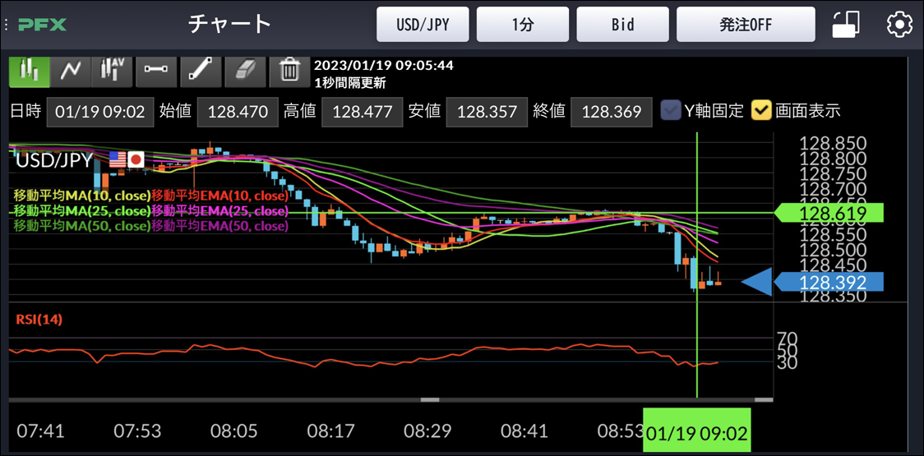924x456 pixels.
Task: Click the 08:29 time axis label
Action: 427,432
